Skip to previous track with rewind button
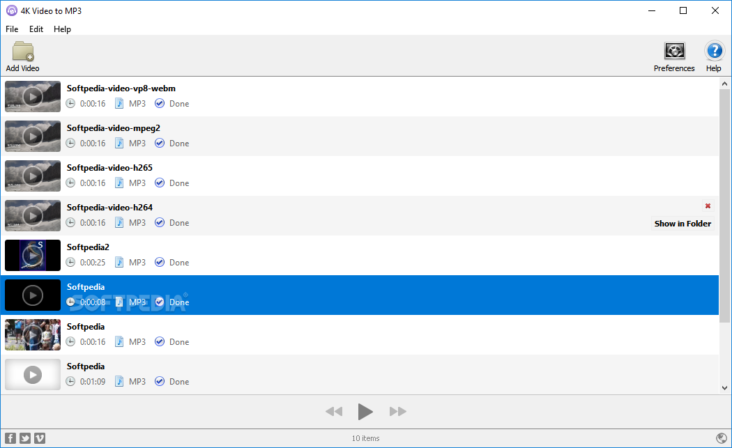Viewport: 732px width, 448px height. pos(334,412)
